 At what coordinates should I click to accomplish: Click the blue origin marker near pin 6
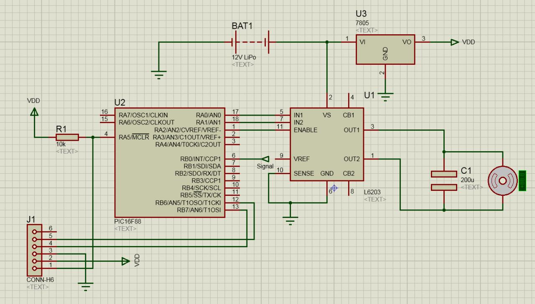point(334,188)
